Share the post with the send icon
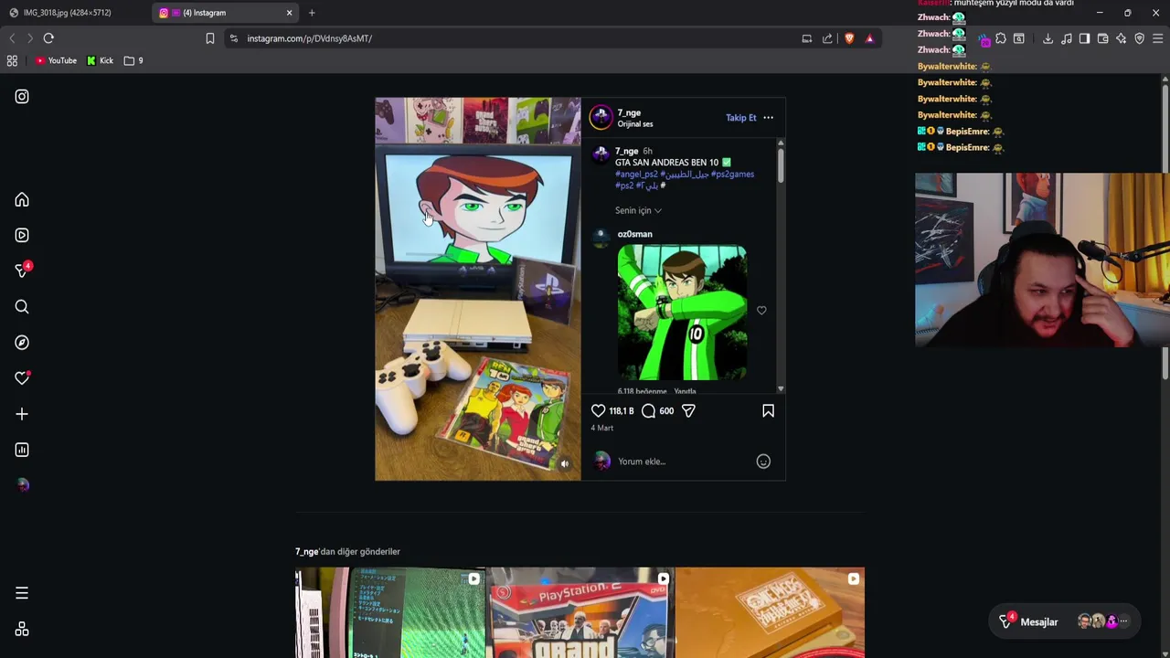Image resolution: width=1170 pixels, height=658 pixels. click(x=688, y=411)
